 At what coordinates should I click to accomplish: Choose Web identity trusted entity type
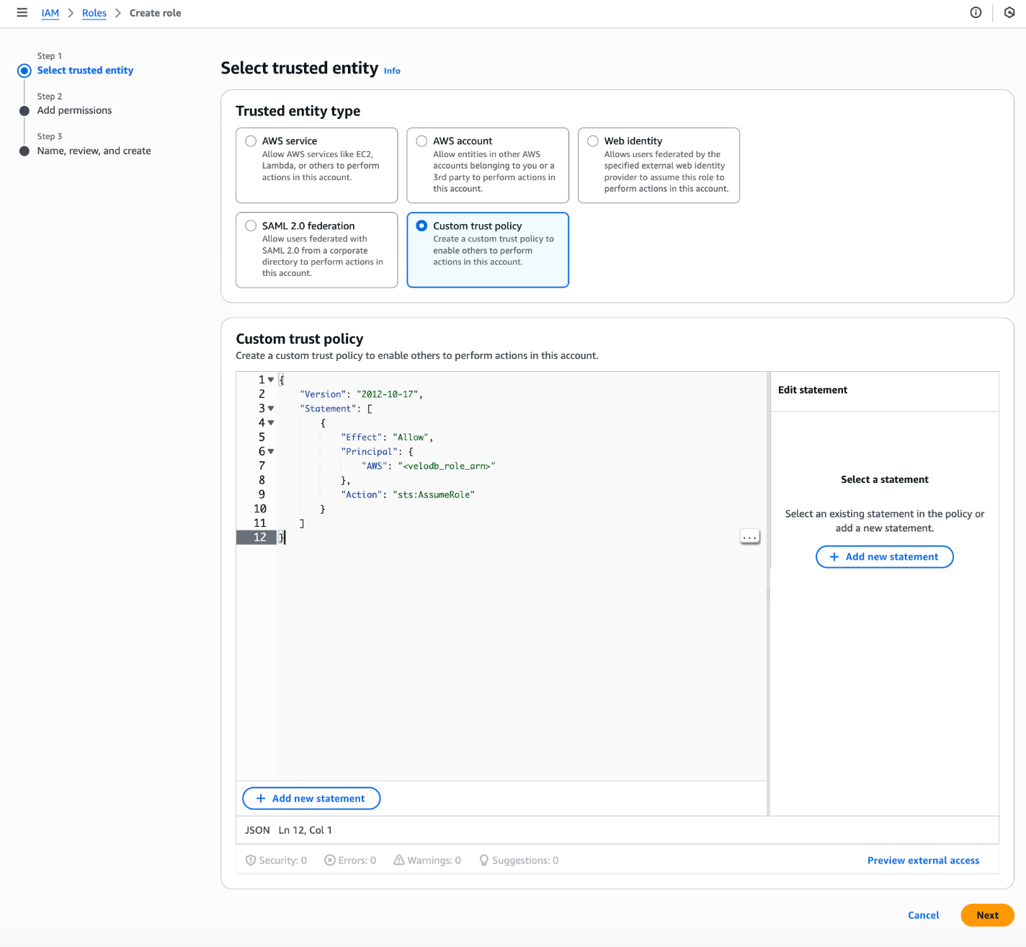click(x=593, y=141)
